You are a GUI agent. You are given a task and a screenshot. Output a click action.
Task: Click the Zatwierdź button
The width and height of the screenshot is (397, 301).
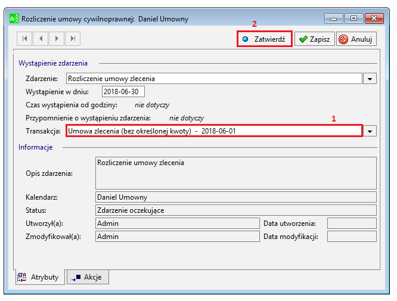pyautogui.click(x=265, y=39)
